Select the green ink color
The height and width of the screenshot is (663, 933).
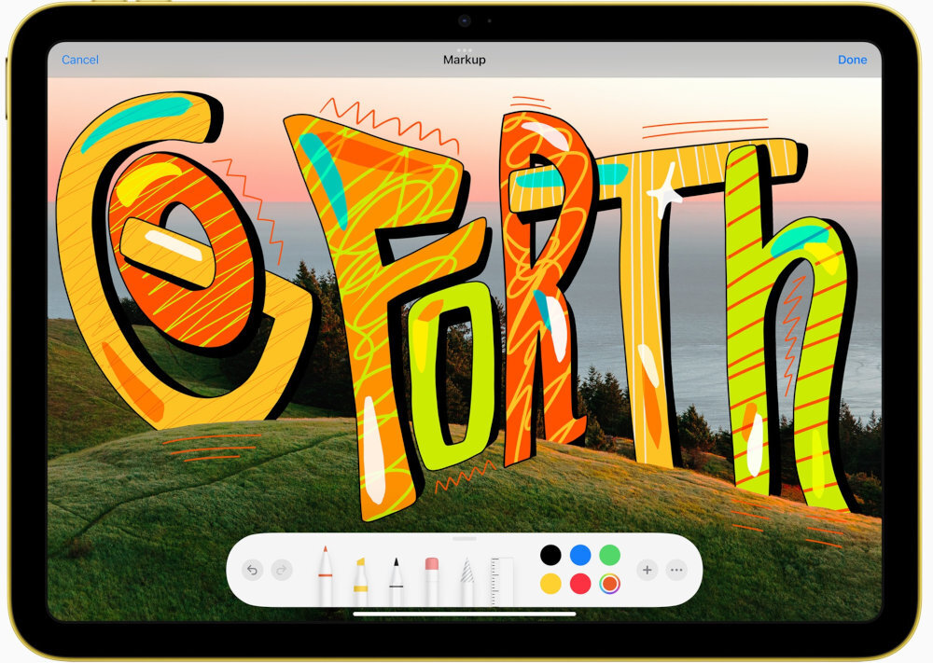610,553
